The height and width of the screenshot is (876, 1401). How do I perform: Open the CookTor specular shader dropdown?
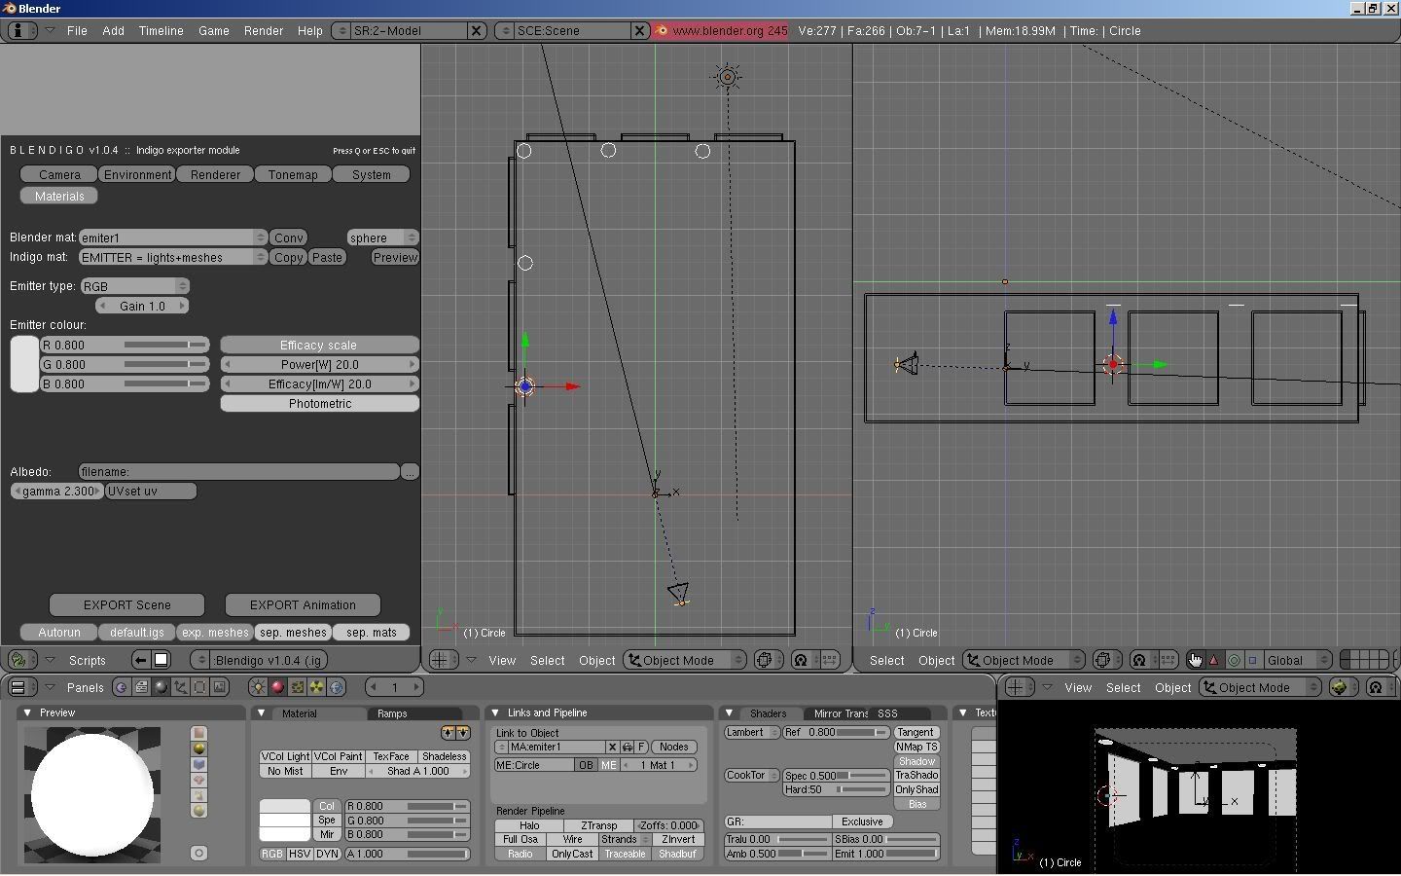751,776
